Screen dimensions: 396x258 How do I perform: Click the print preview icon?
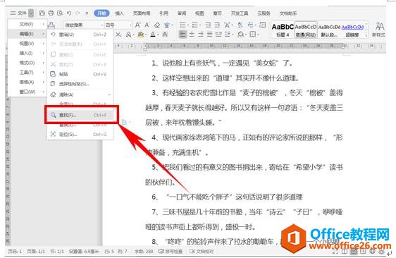[60, 13]
